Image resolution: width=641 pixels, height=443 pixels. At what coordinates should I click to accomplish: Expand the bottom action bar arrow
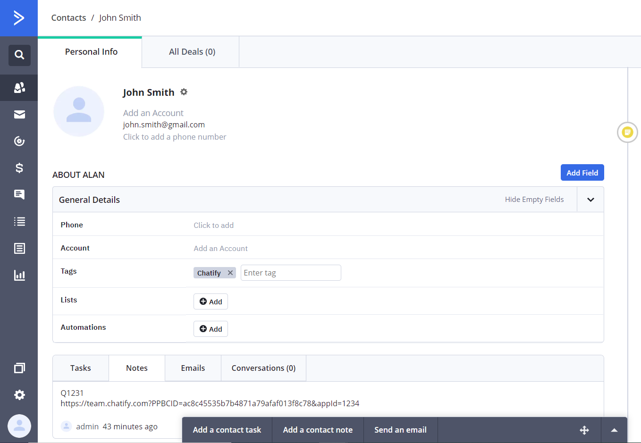click(x=614, y=430)
